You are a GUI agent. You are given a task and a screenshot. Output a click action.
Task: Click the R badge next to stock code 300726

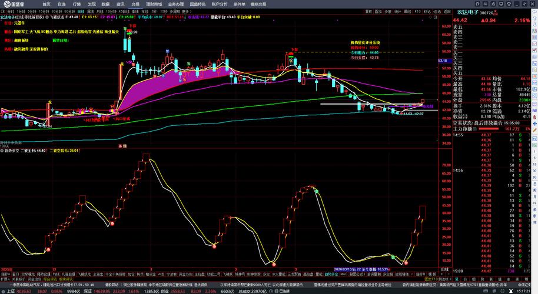pyautogui.click(x=495, y=12)
